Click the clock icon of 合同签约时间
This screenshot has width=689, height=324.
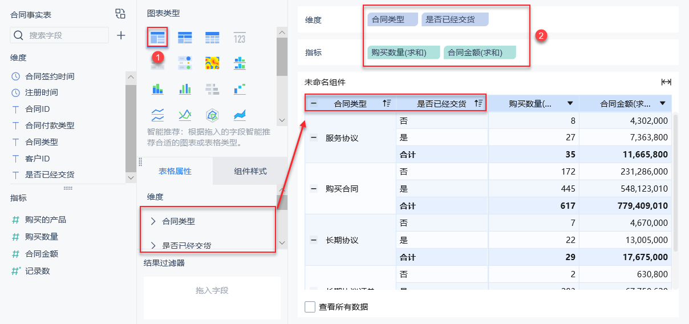(x=15, y=76)
